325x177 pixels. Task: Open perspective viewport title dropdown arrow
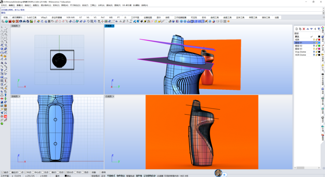pyautogui.click(x=113, y=26)
